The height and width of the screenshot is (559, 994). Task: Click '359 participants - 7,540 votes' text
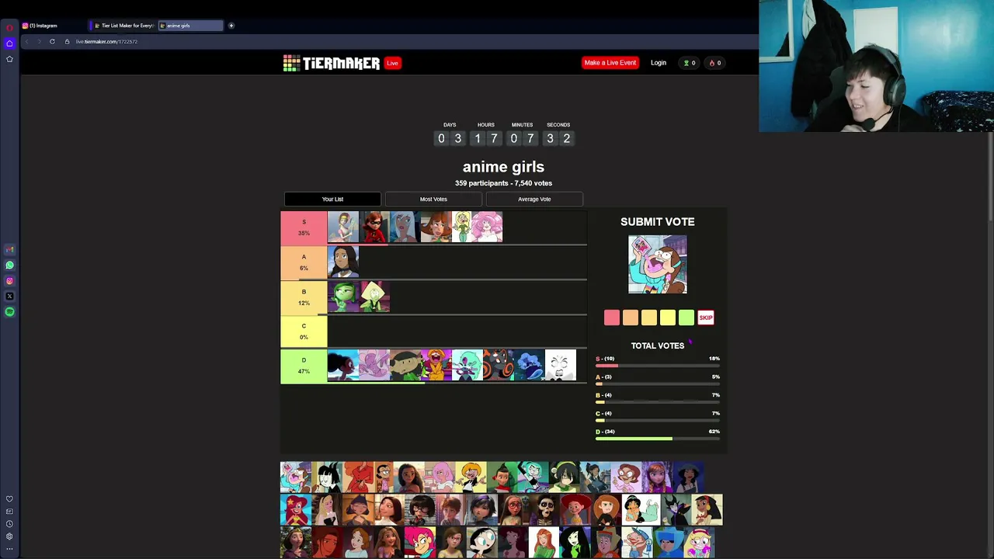pos(503,183)
